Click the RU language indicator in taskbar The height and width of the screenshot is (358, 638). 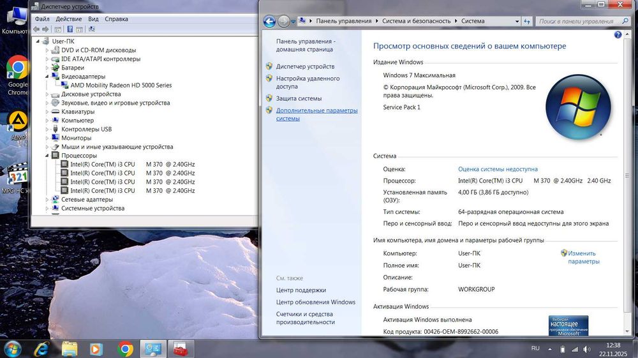click(x=535, y=348)
